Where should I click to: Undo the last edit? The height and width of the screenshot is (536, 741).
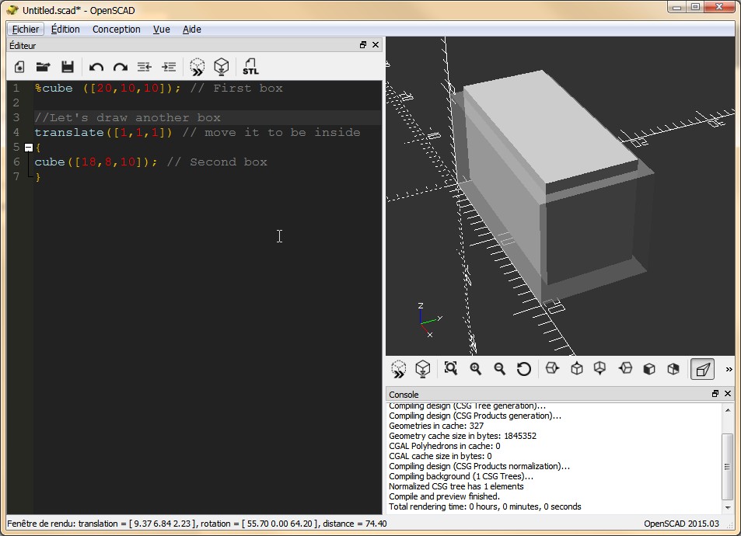96,67
